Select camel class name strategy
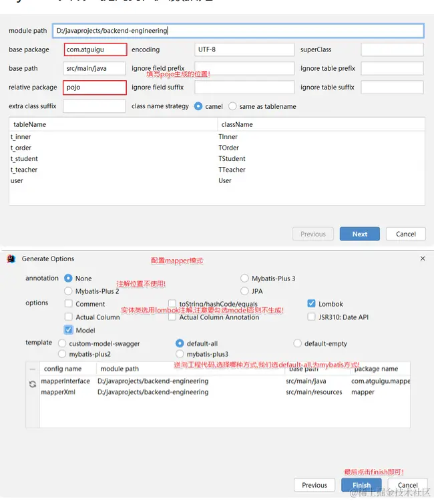The image size is (434, 501). pos(198,106)
